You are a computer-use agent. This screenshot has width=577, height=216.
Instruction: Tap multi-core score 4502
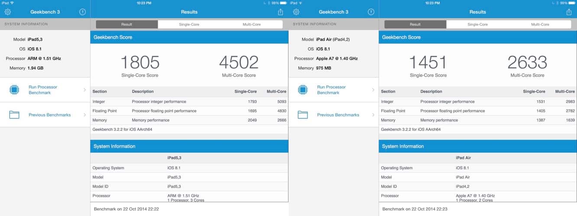239,63
